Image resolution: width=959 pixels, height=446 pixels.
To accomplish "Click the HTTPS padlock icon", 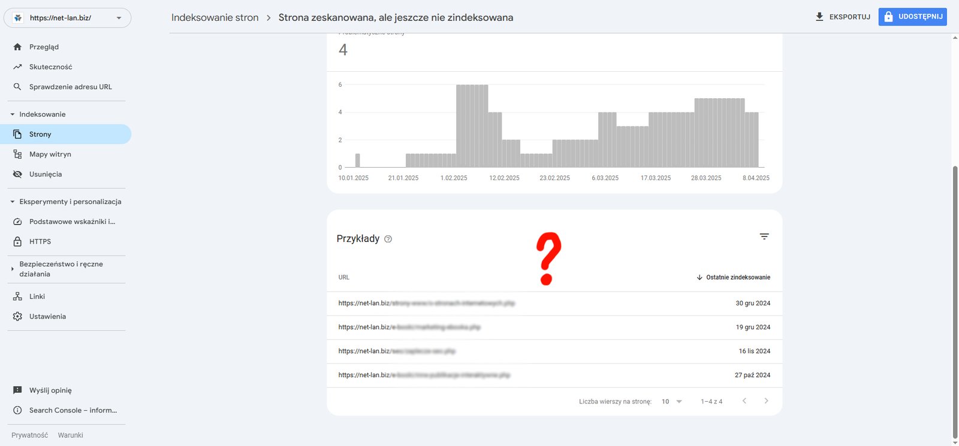I will click(17, 242).
